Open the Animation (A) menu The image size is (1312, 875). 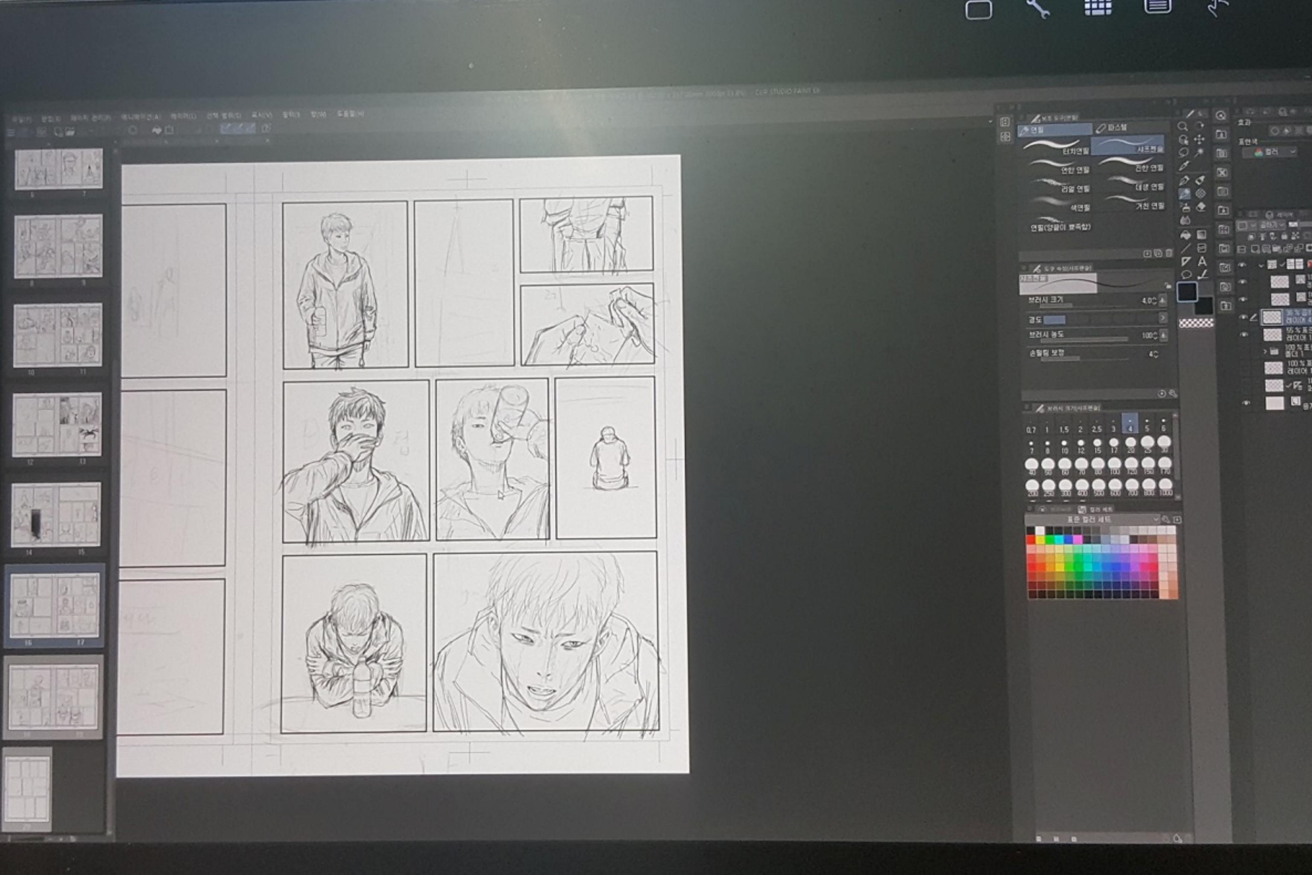[141, 117]
